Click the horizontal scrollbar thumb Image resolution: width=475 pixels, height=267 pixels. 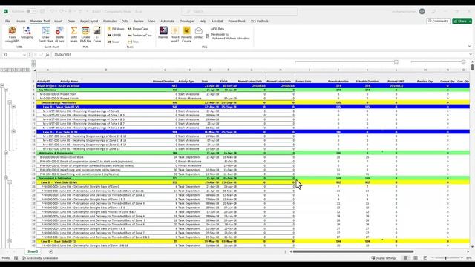pyautogui.click(x=353, y=251)
